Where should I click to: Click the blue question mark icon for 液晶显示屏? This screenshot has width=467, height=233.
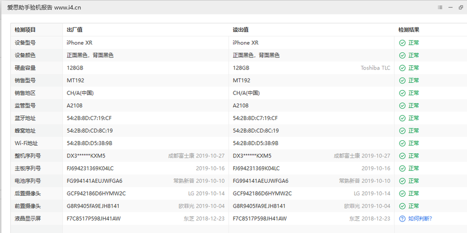pyautogui.click(x=402, y=219)
